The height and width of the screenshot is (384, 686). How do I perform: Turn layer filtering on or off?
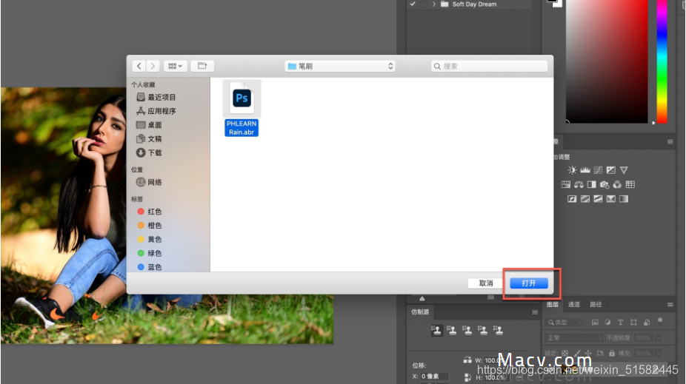pos(660,322)
